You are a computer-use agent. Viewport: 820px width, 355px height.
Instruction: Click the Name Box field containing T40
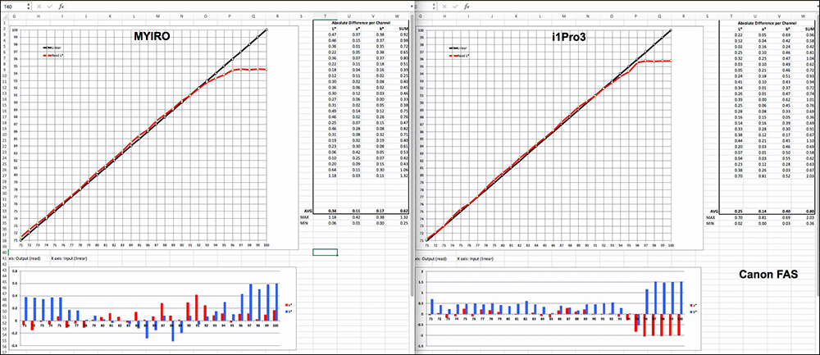click(x=12, y=6)
